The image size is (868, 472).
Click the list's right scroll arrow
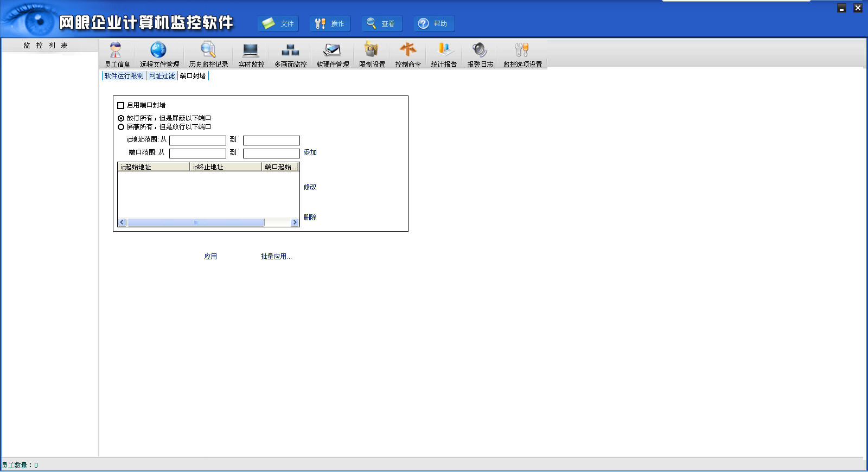pyautogui.click(x=295, y=222)
